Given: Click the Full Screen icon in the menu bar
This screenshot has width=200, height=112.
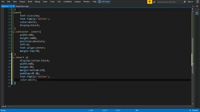Looking at the screenshot, I should click(99, 2).
